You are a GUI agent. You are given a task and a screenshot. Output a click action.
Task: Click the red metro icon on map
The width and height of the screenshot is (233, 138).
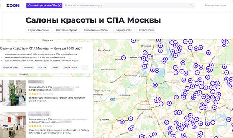point(146,101)
